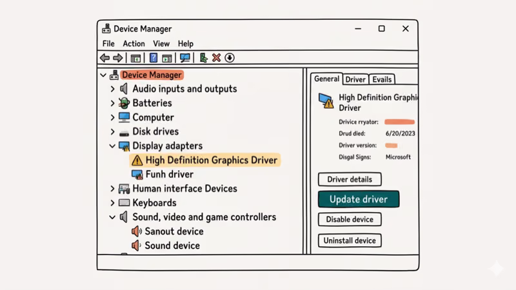The image size is (516, 290).
Task: Click the scan for hardware changes monitor icon
Action: point(185,58)
